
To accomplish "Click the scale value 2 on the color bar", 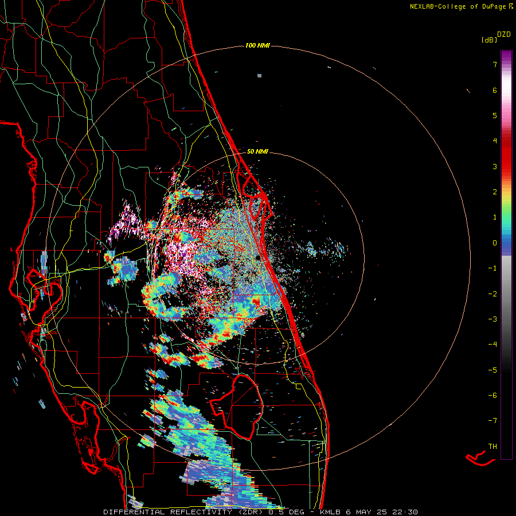I will point(495,192).
